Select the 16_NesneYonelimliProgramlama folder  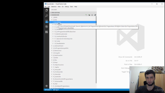point(73,79)
